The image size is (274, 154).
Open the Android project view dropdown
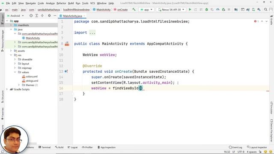[15, 16]
